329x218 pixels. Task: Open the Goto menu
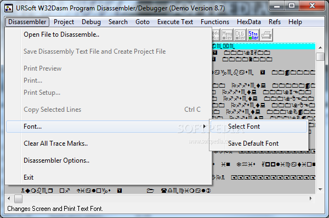(x=143, y=22)
